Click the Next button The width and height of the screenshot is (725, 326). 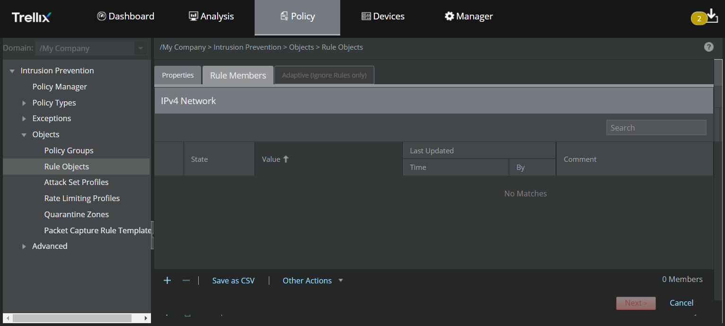click(636, 303)
